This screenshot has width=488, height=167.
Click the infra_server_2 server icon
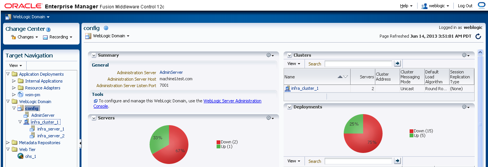(33, 136)
